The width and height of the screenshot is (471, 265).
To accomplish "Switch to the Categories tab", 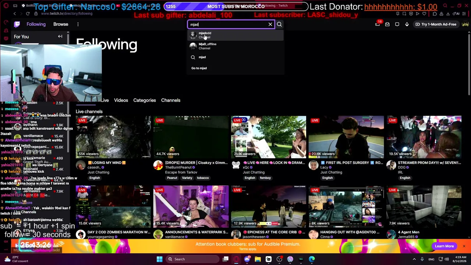I will tap(145, 100).
